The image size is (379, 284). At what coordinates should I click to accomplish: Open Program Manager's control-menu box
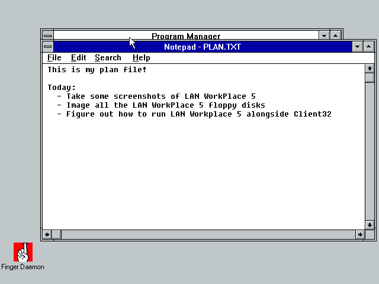[48, 35]
